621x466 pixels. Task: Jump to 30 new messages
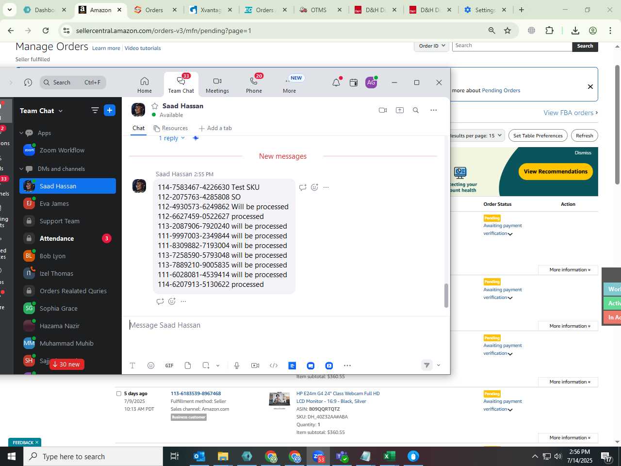[66, 365]
